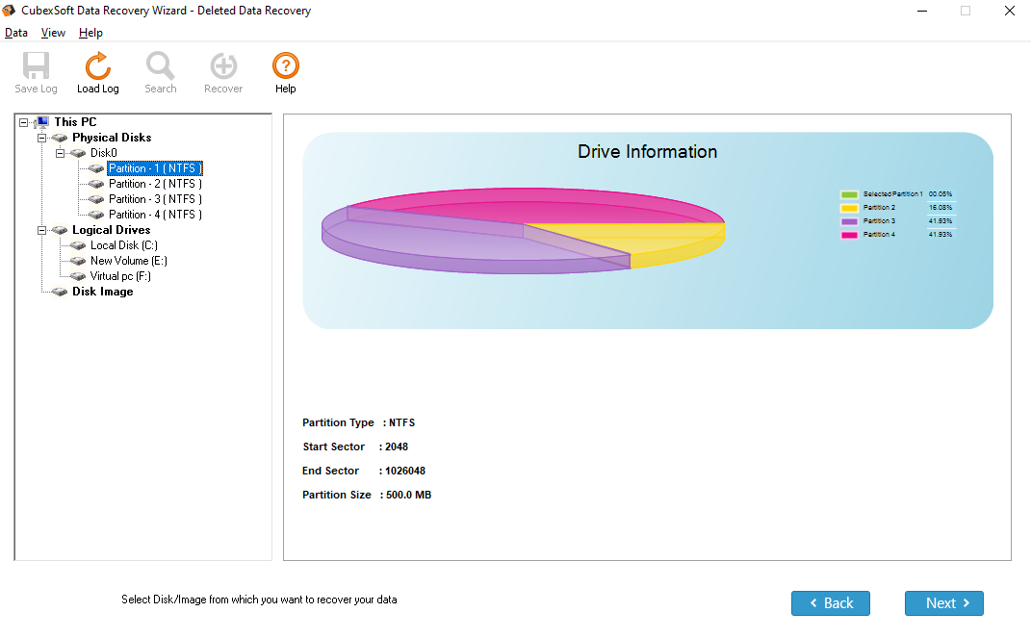Click the yellow Partition 2 legend swatch

point(848,208)
